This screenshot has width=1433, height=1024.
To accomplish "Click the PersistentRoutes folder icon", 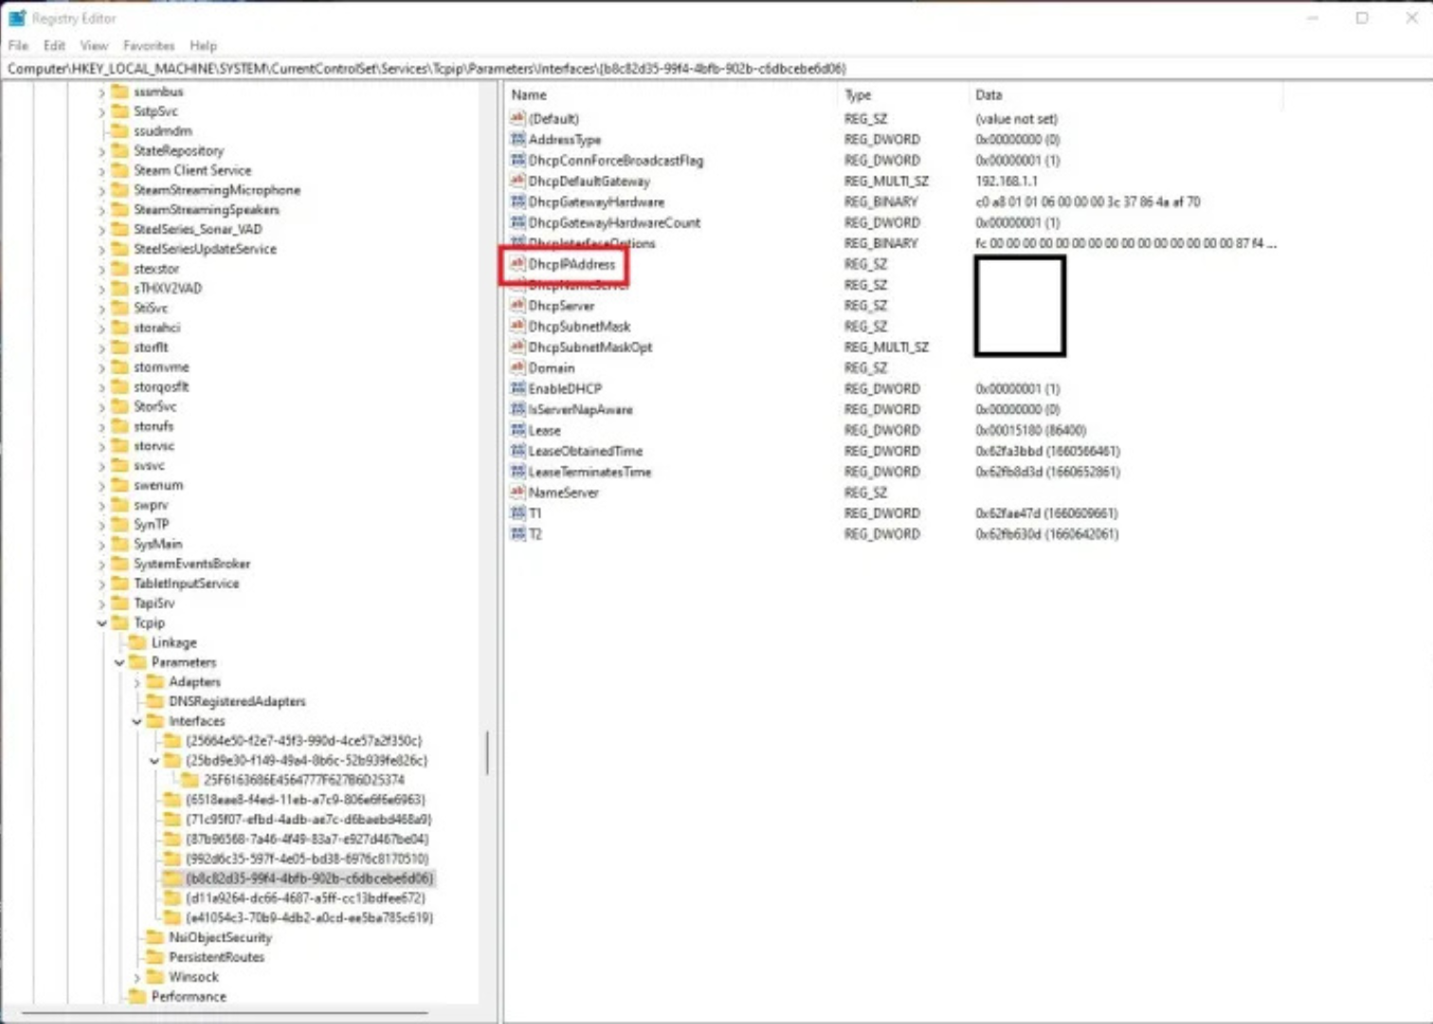I will (x=154, y=957).
